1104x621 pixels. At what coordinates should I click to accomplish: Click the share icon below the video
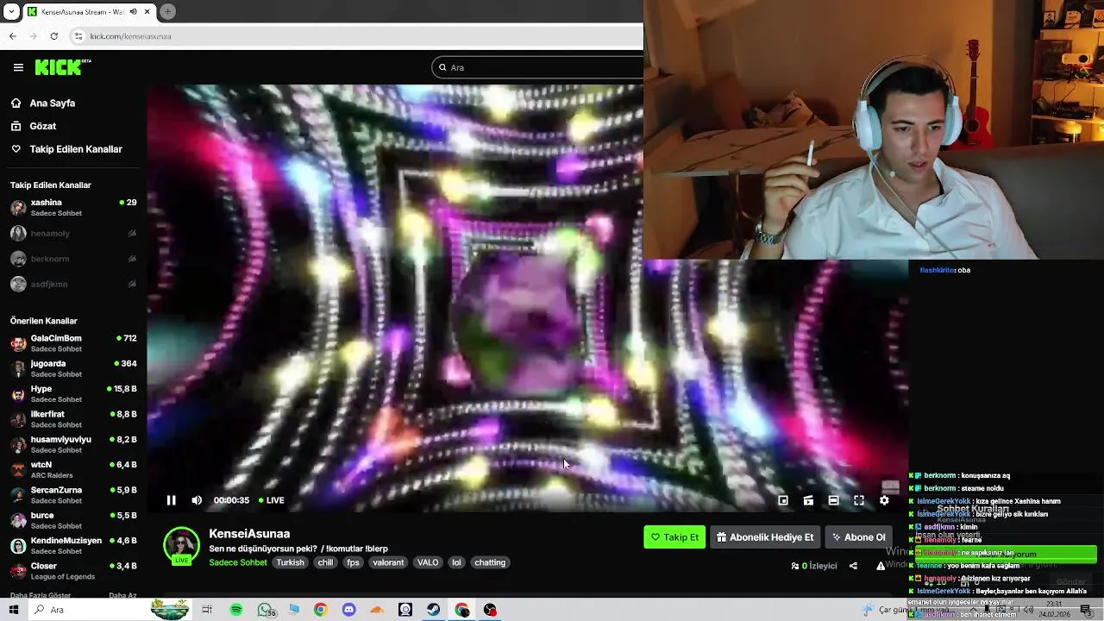[853, 566]
